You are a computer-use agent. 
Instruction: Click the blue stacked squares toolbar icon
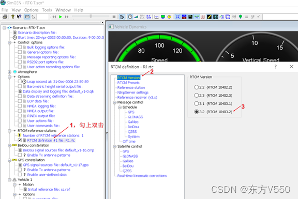(228, 17)
